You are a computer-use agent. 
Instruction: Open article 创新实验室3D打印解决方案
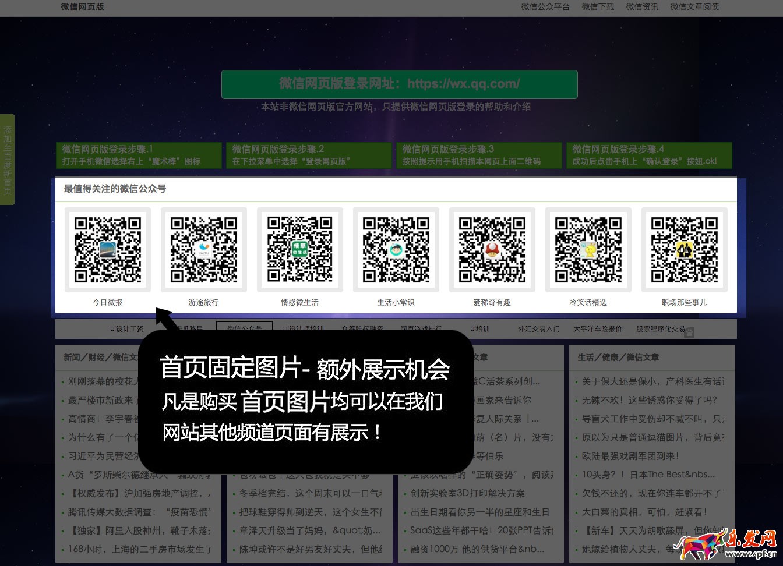(467, 493)
